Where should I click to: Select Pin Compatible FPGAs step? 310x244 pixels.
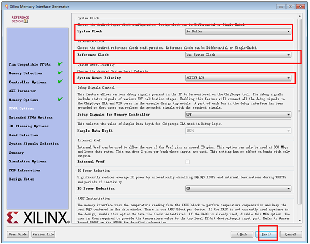pos(29,64)
